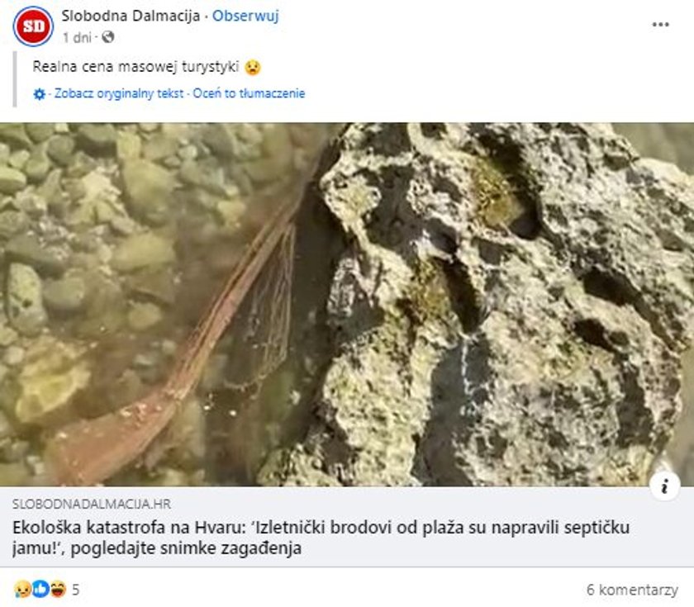
Task: Click the info icon on the article image
Action: (x=664, y=486)
